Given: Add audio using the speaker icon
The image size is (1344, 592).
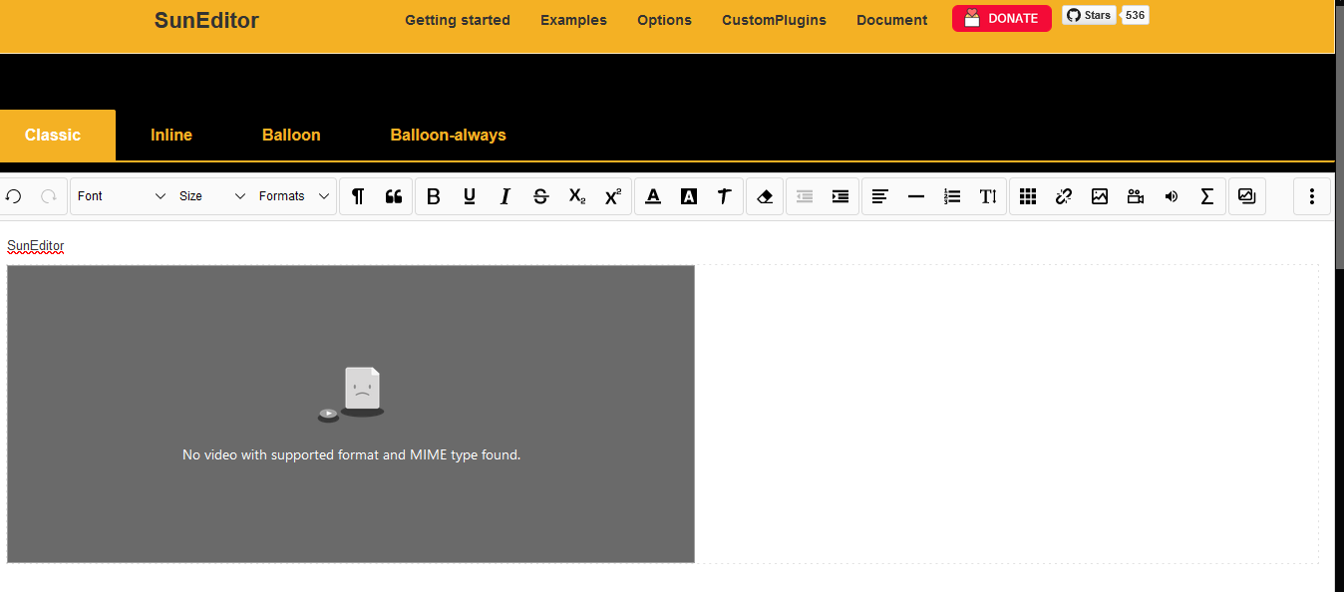Looking at the screenshot, I should [1172, 196].
